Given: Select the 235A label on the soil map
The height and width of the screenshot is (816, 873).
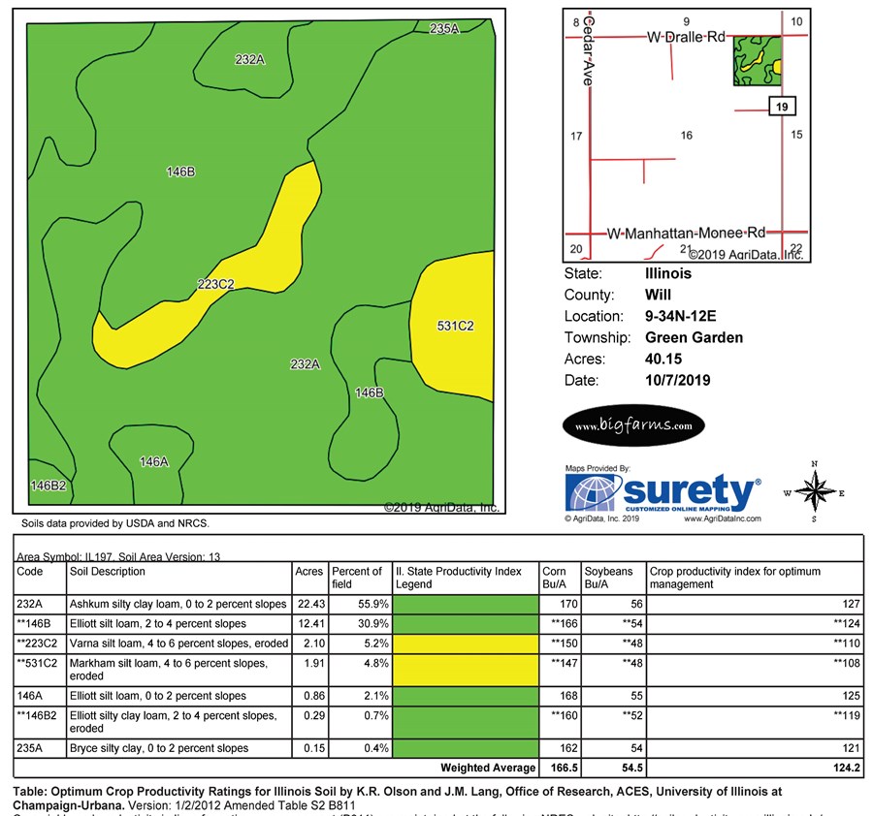Looking at the screenshot, I should (x=443, y=28).
